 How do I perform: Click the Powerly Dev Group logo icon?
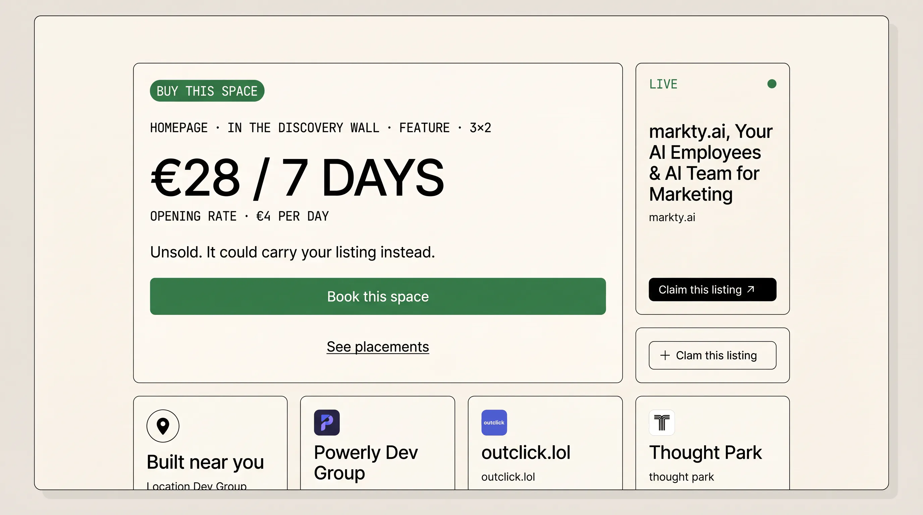coord(327,422)
